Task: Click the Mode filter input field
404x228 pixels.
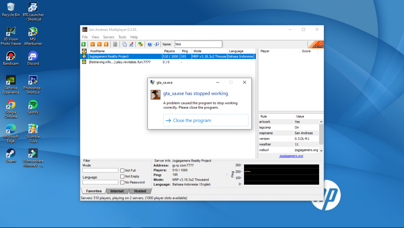Action: click(x=100, y=170)
